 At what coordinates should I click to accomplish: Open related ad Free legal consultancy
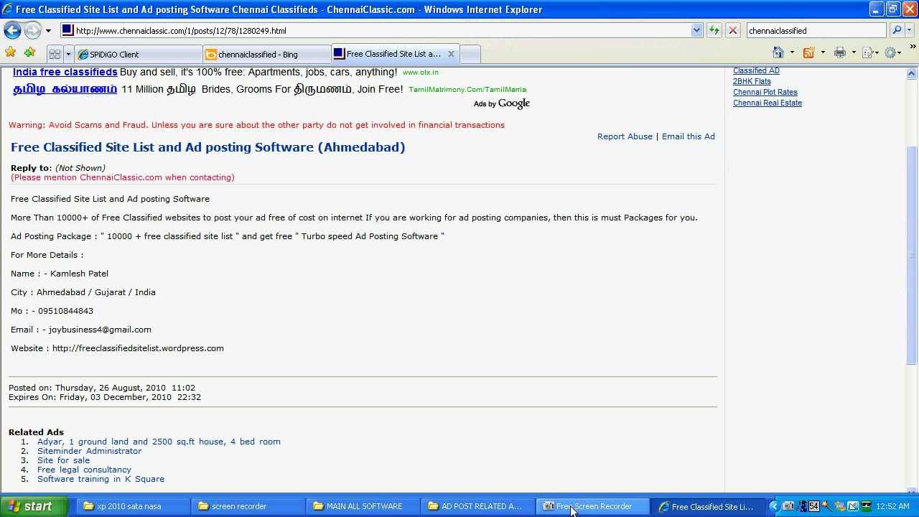[84, 470]
